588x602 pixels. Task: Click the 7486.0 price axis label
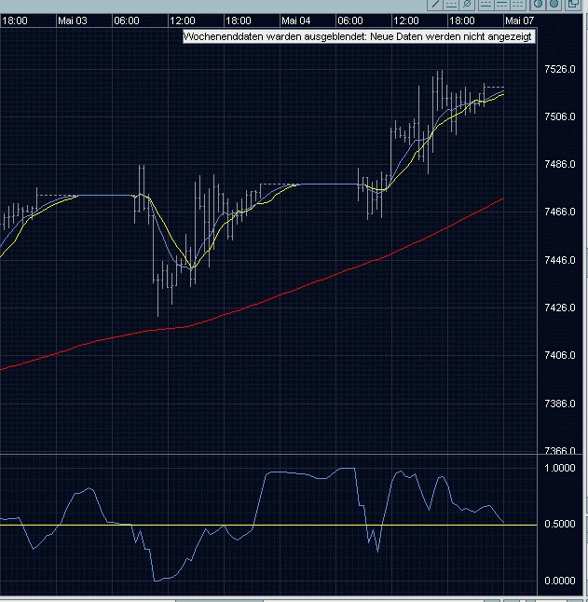click(x=560, y=164)
